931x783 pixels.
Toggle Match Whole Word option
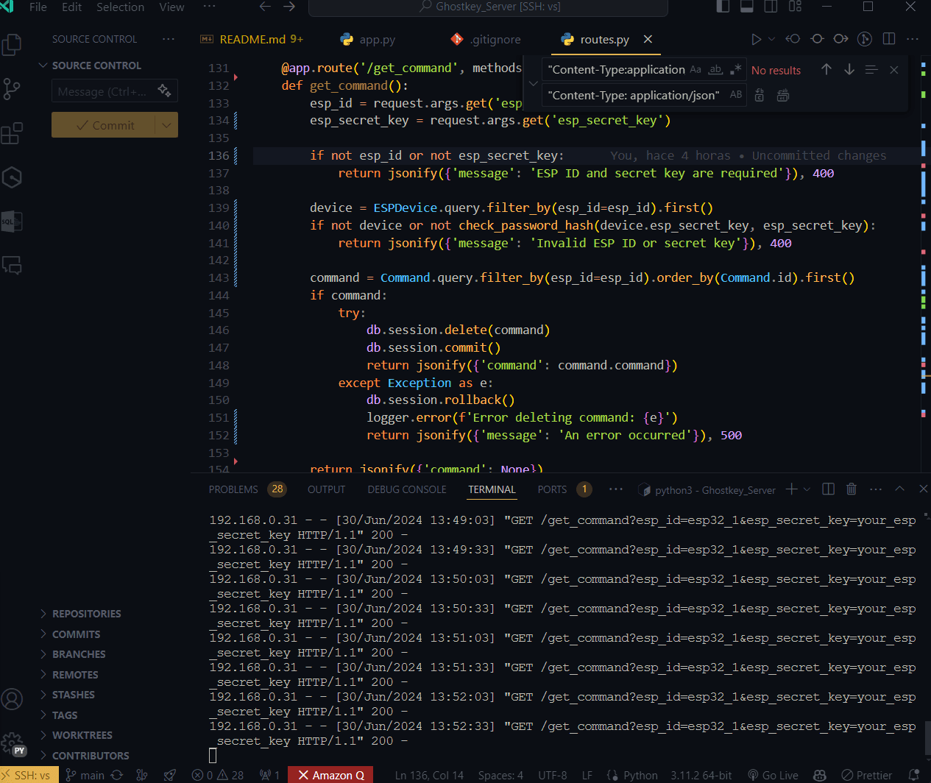coord(715,70)
